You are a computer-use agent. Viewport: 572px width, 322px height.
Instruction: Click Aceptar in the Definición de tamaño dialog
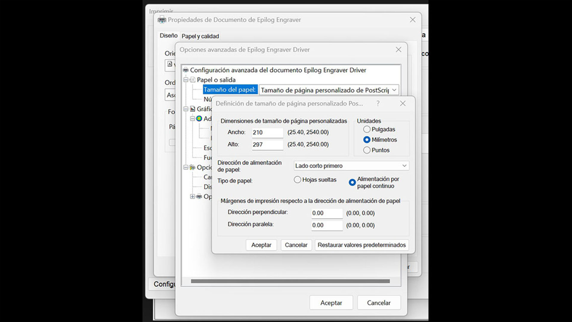pos(261,245)
